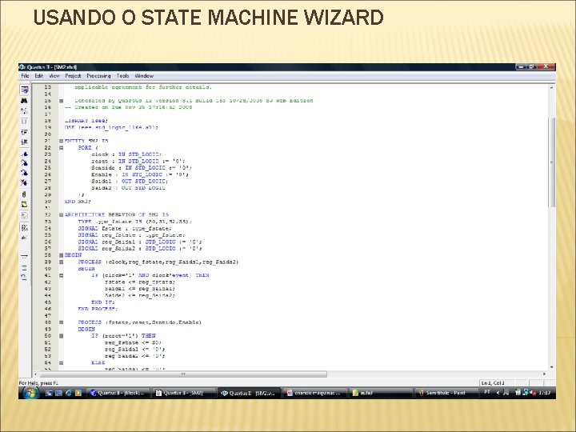Switch to the 'Quartus II [SM2.v...' taskbar button
This screenshot has width=576, height=432.
pos(249,393)
